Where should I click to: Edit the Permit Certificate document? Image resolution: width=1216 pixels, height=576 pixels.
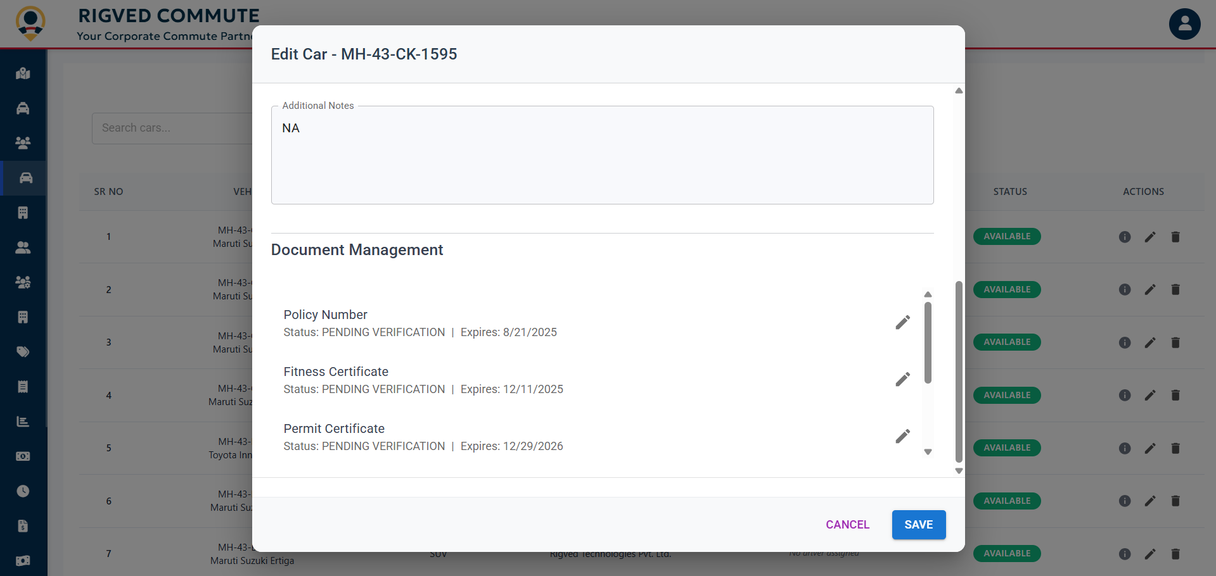[902, 435]
